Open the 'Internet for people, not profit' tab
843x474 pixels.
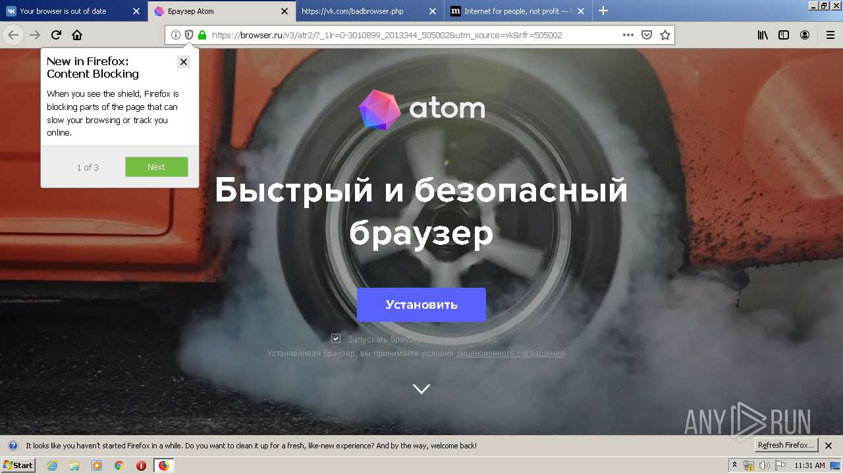[x=518, y=11]
